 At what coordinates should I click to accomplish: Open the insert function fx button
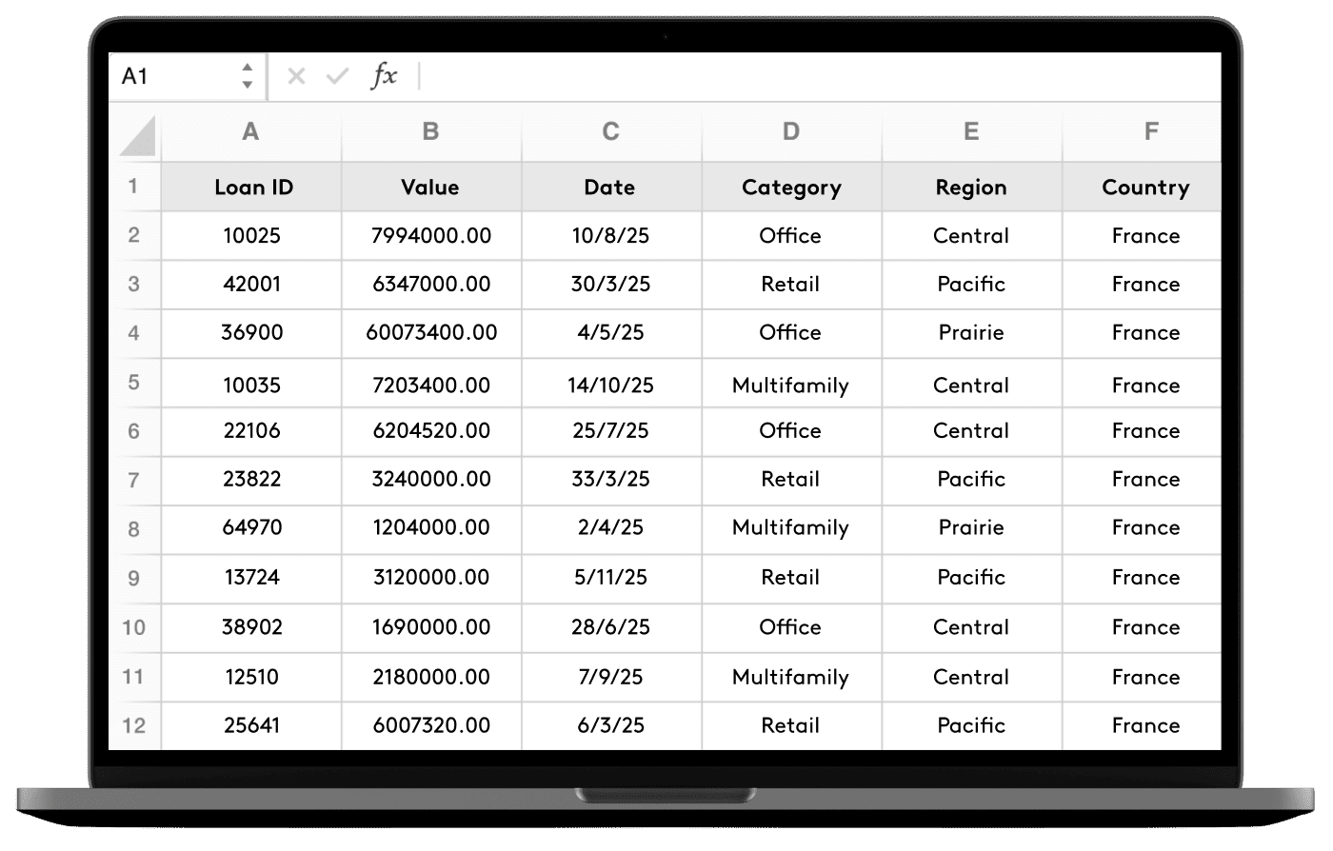point(384,76)
